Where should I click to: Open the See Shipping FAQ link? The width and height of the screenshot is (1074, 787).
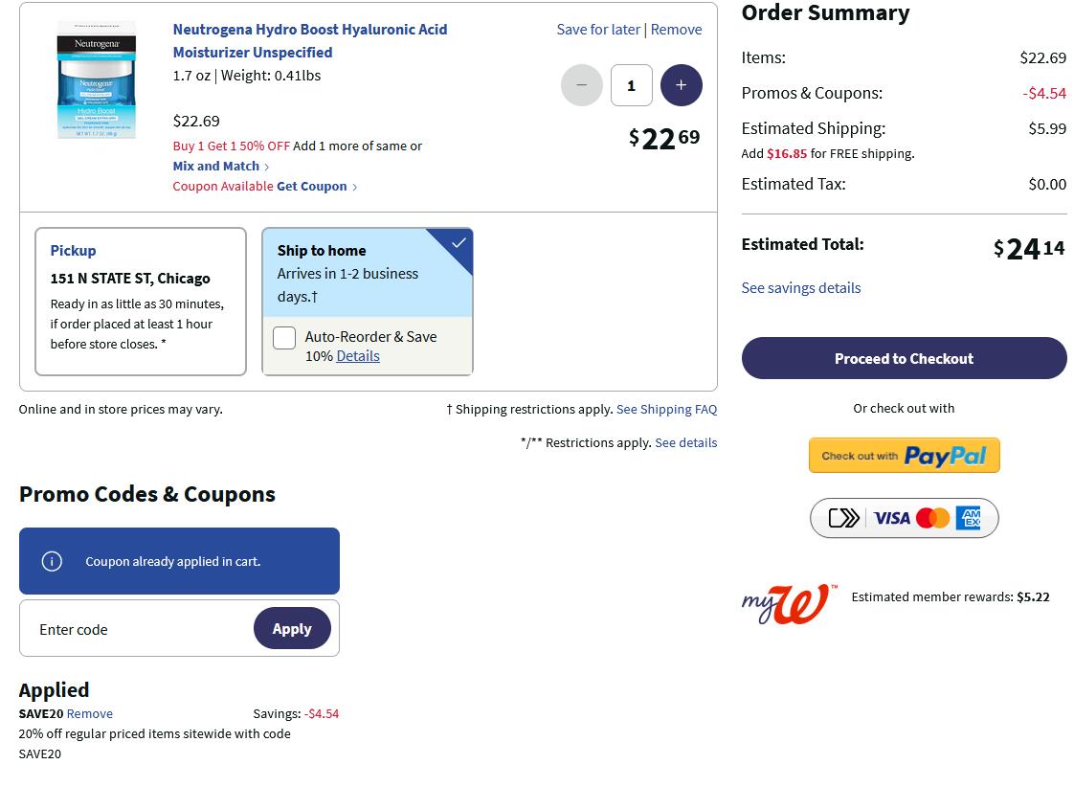[x=666, y=409]
